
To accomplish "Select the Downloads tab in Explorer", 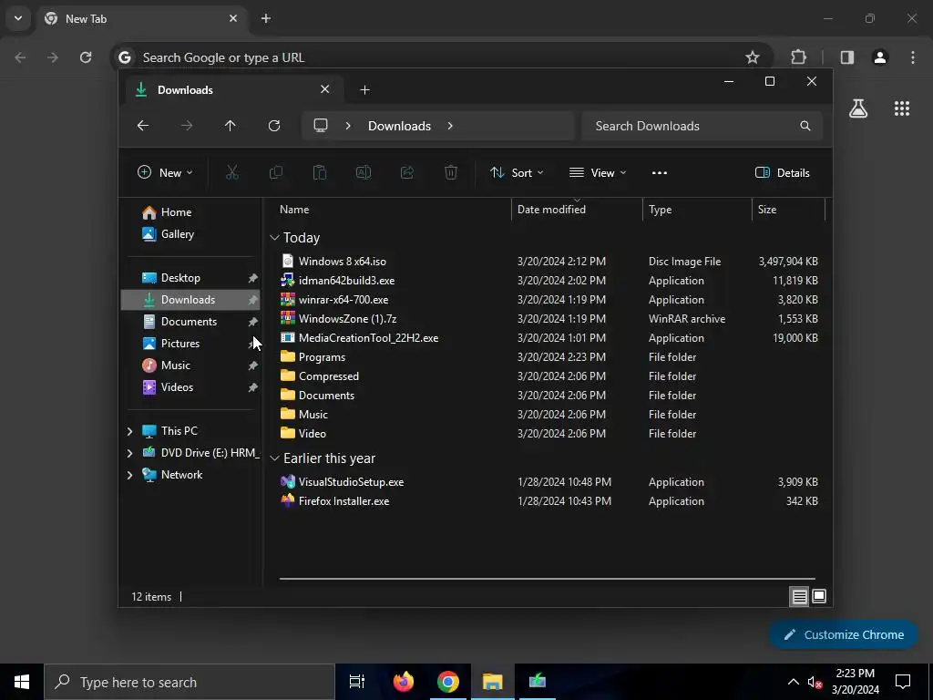I will [233, 90].
